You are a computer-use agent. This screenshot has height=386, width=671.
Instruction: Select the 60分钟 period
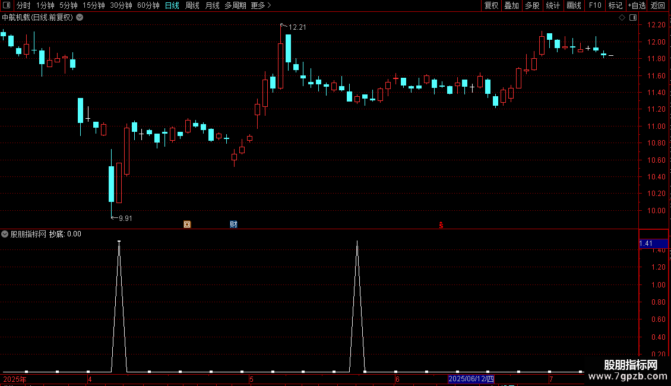tap(148, 5)
